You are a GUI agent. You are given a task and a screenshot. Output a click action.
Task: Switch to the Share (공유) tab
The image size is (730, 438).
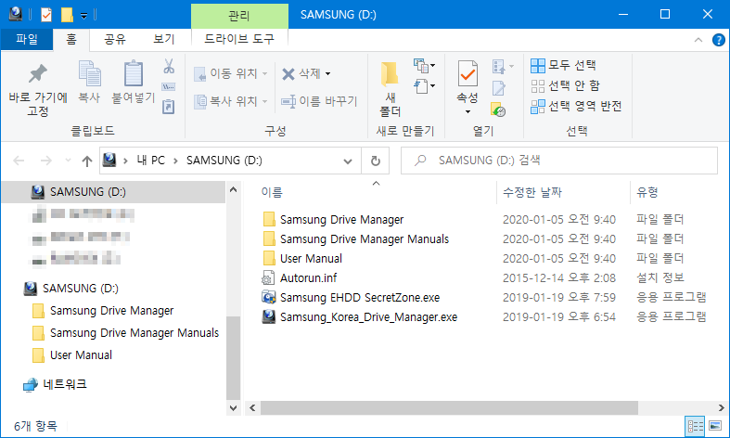[114, 39]
